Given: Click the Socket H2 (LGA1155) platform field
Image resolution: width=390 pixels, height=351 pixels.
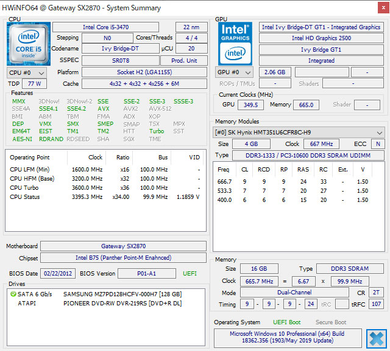Looking at the screenshot, I should 144,72.
